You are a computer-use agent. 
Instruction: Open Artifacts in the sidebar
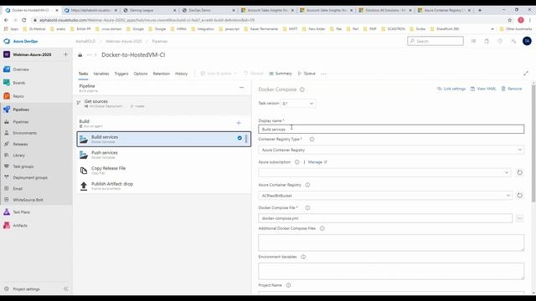coord(20,226)
